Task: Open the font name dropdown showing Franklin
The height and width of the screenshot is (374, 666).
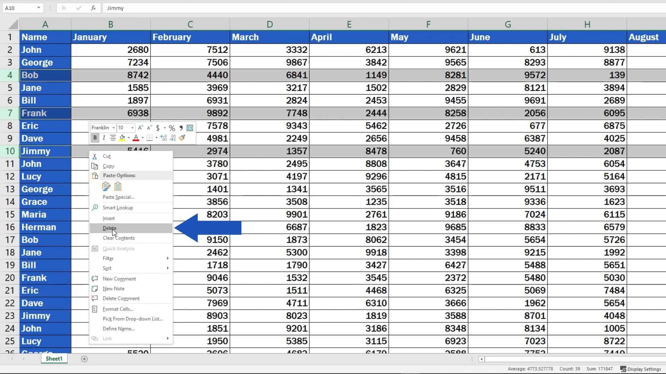Action: (113, 128)
